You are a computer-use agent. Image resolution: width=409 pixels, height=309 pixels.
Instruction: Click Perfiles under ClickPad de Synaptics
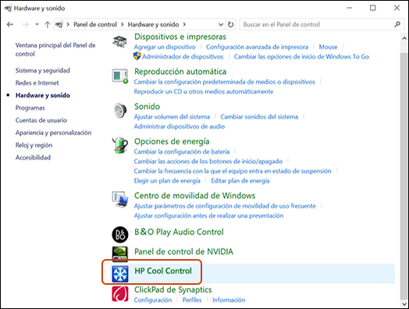point(192,300)
